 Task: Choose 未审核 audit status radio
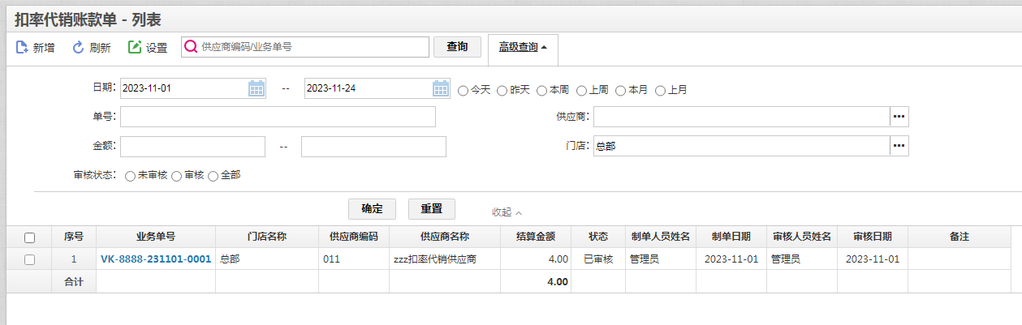[131, 176]
